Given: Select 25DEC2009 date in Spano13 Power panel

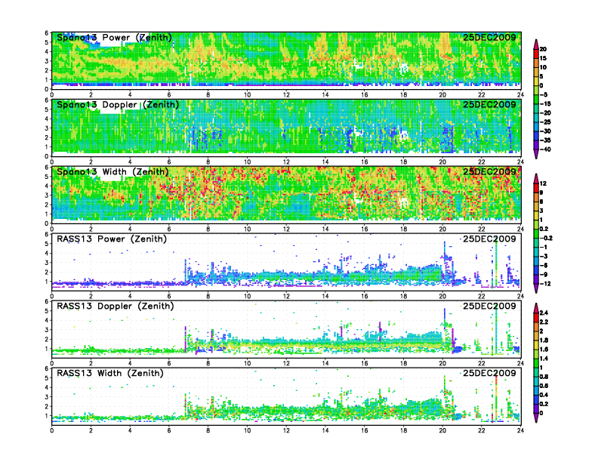Looking at the screenshot, I should [x=489, y=37].
